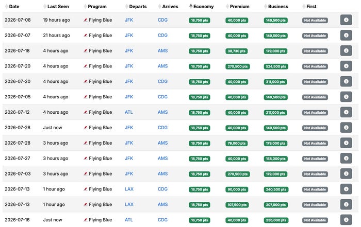361x227 pixels.
Task: Open info button for the 2026-07-27 flight
Action: tap(346, 159)
